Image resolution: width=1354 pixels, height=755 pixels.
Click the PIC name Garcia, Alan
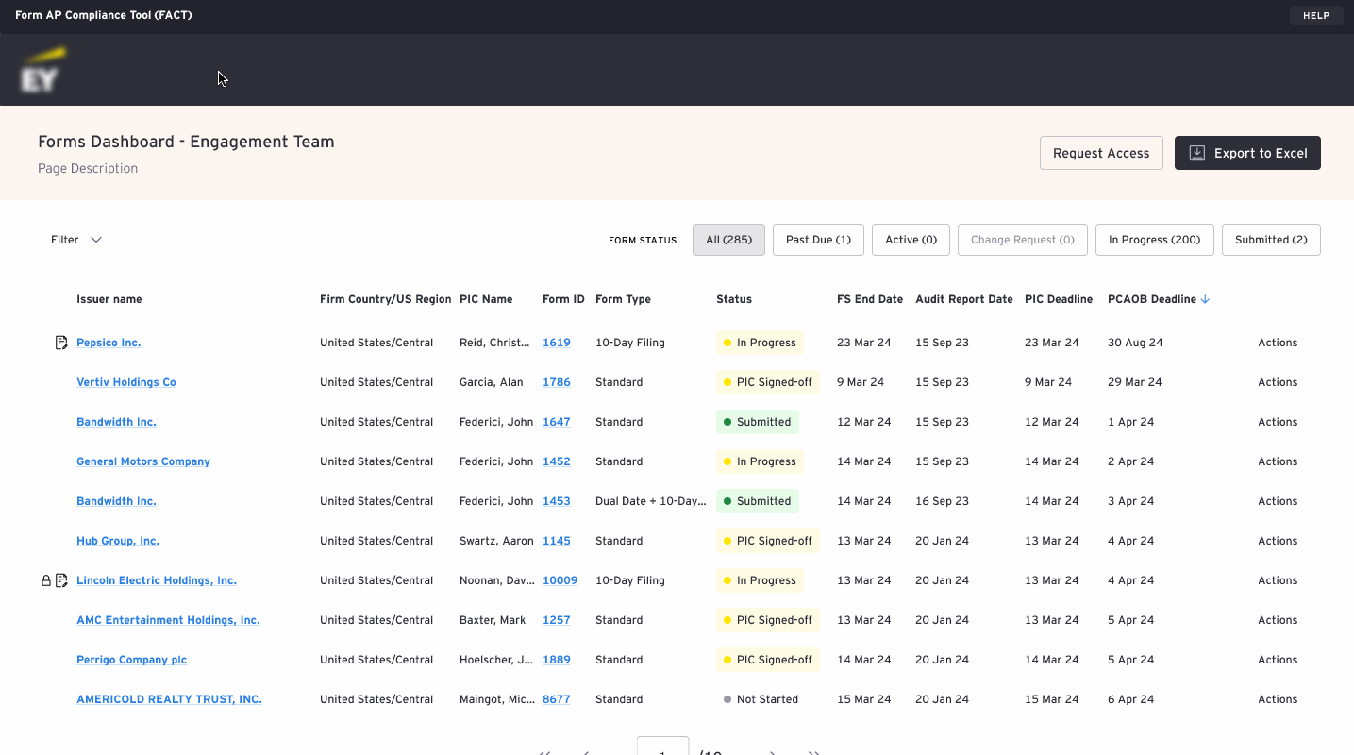(491, 382)
